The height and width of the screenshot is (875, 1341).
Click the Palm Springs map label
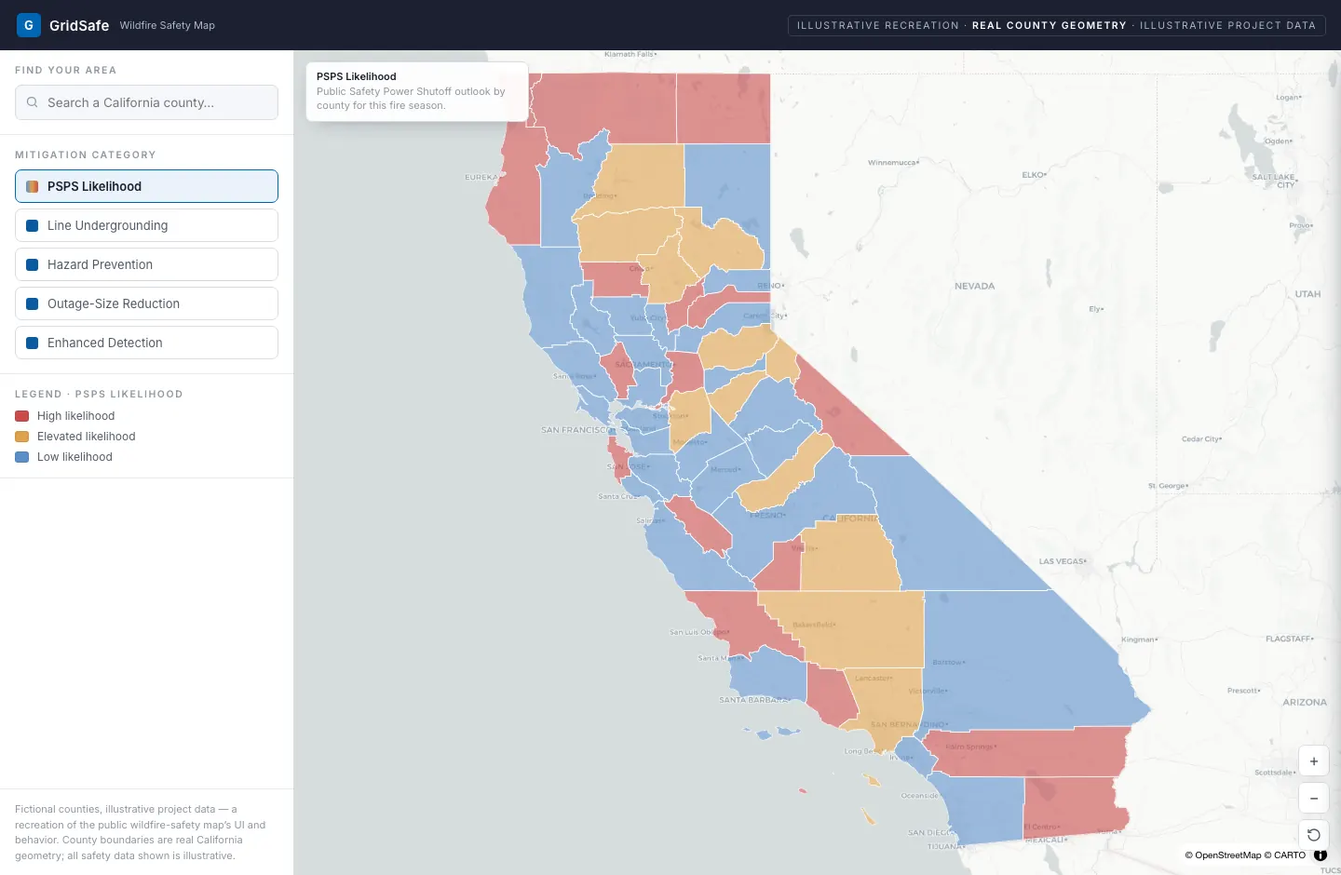coord(971,747)
